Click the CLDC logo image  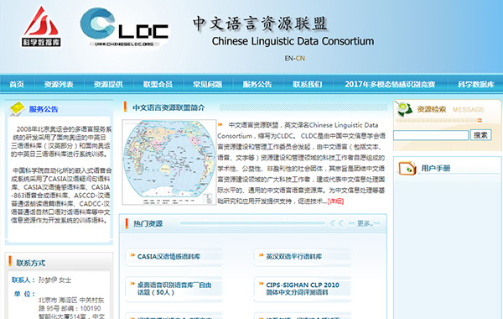[124, 28]
